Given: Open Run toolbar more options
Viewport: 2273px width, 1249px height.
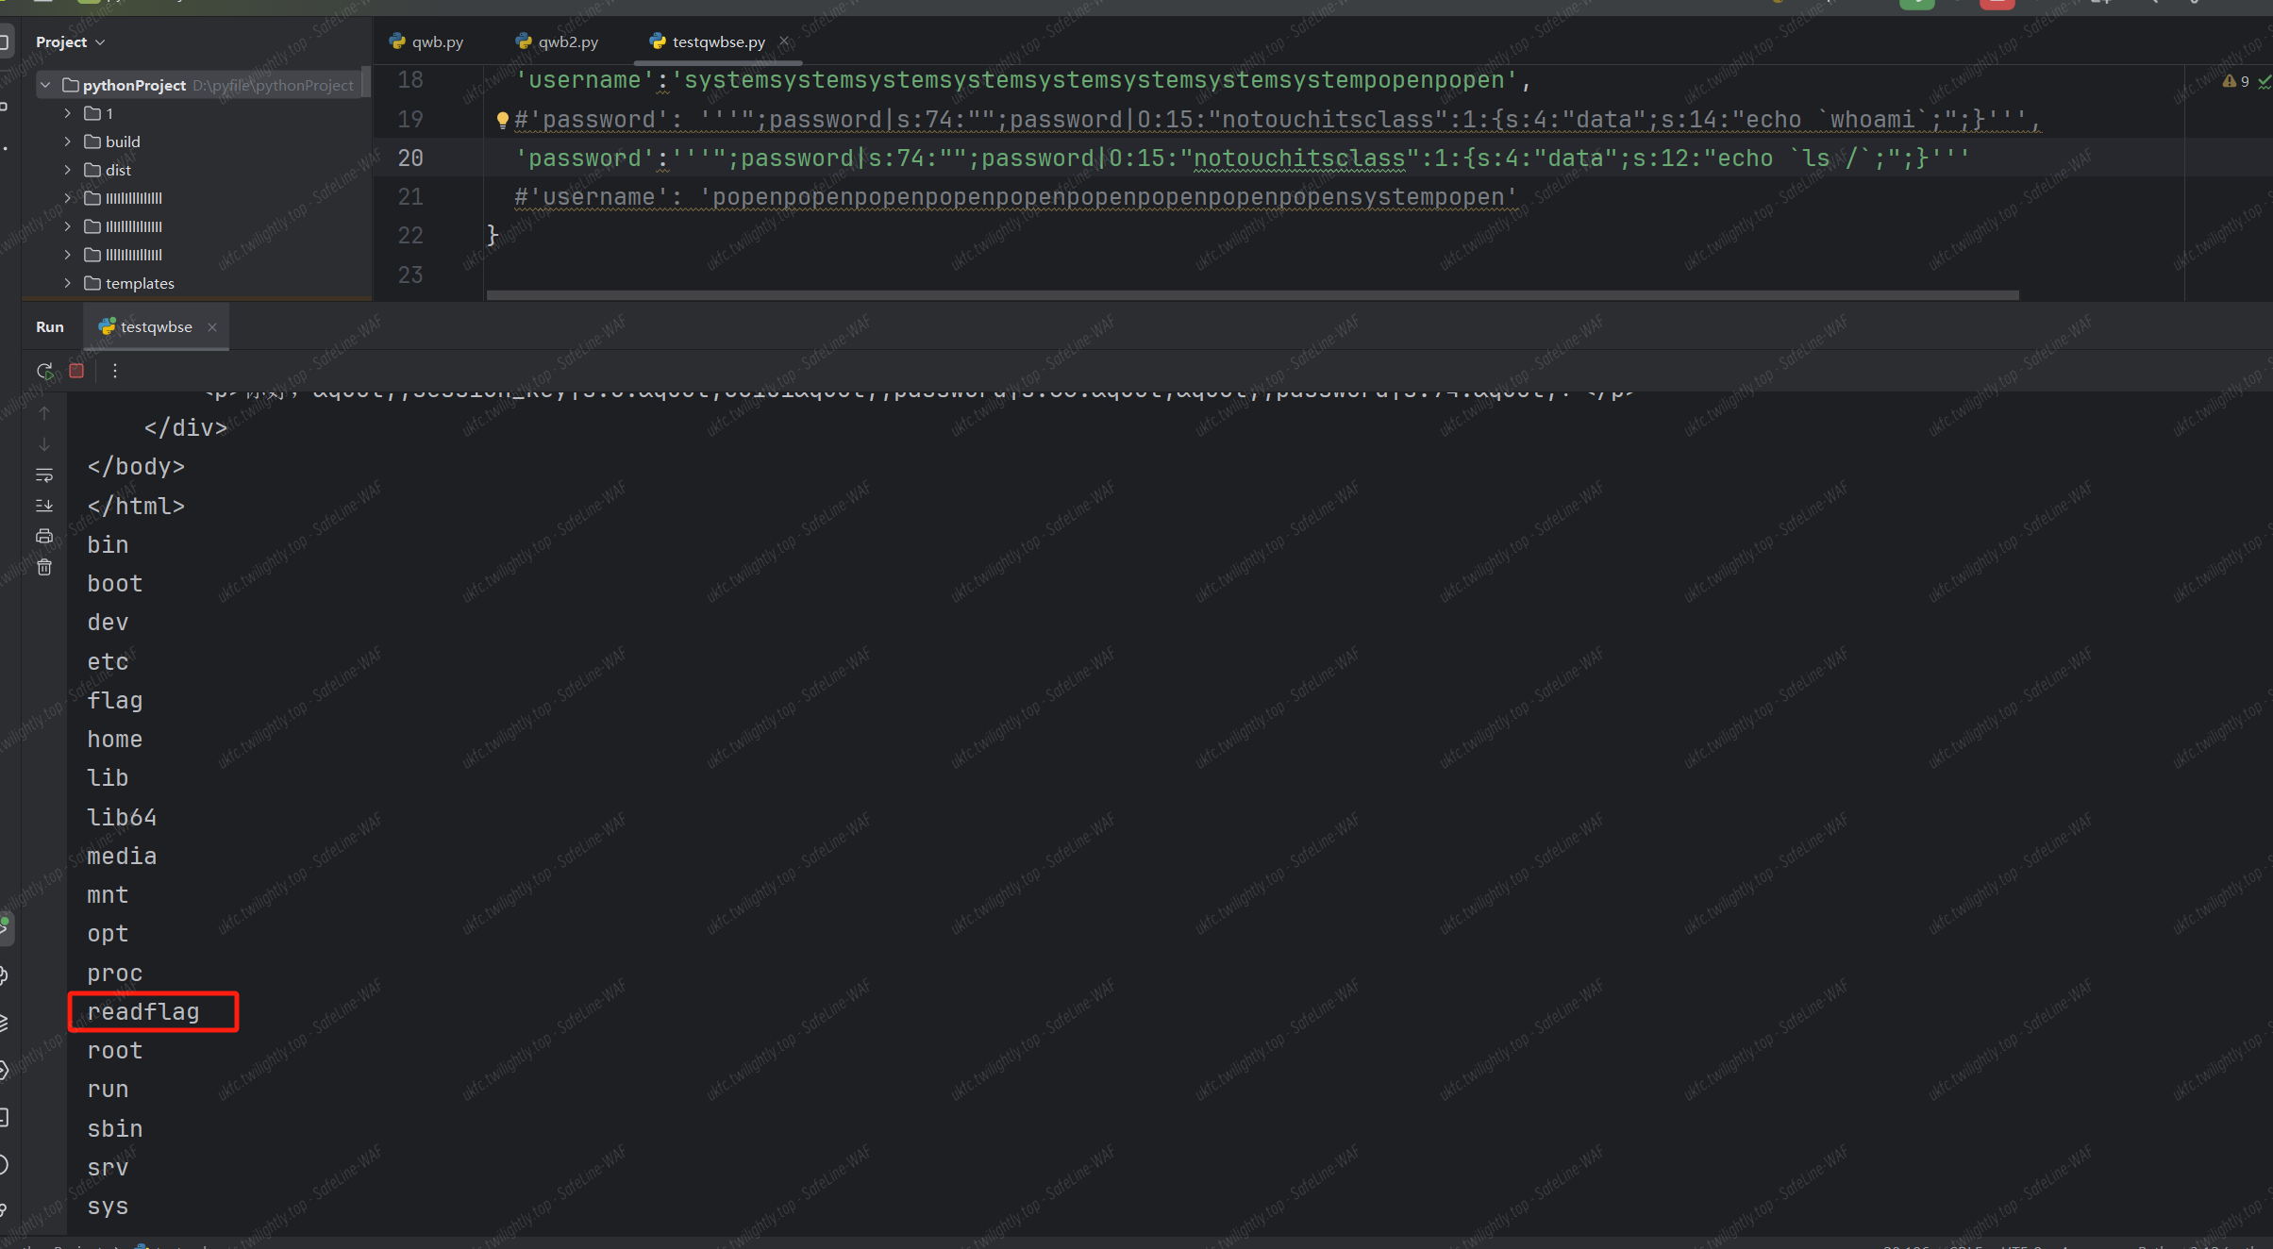Looking at the screenshot, I should [x=115, y=371].
